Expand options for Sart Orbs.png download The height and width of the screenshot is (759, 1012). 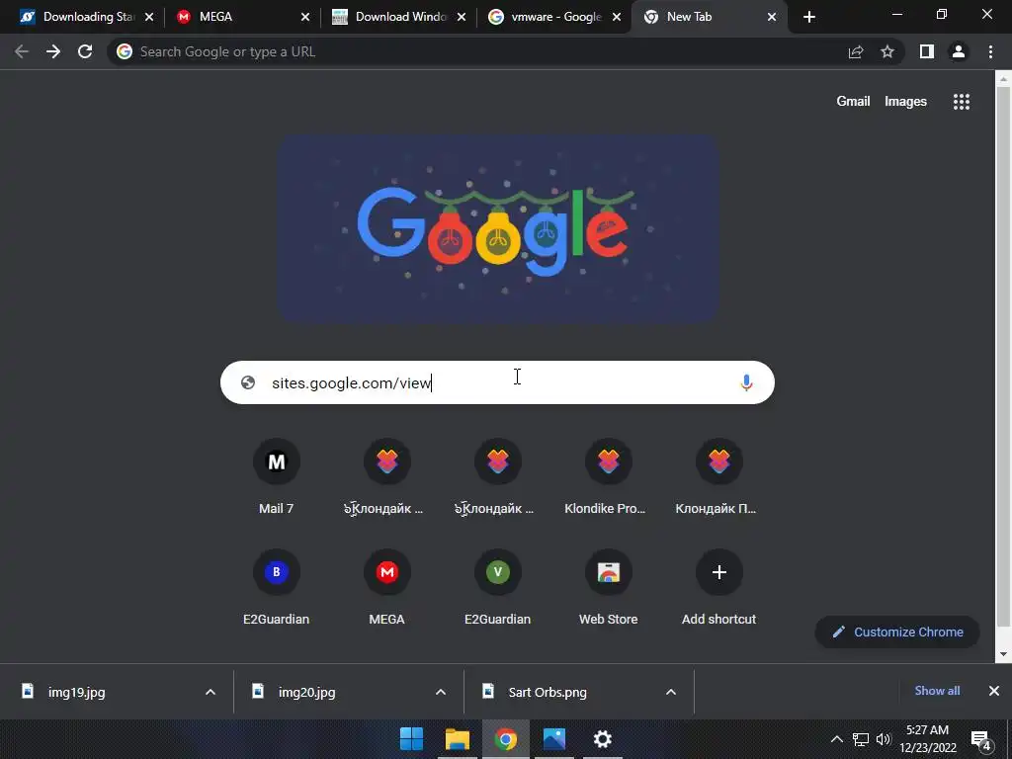[671, 692]
